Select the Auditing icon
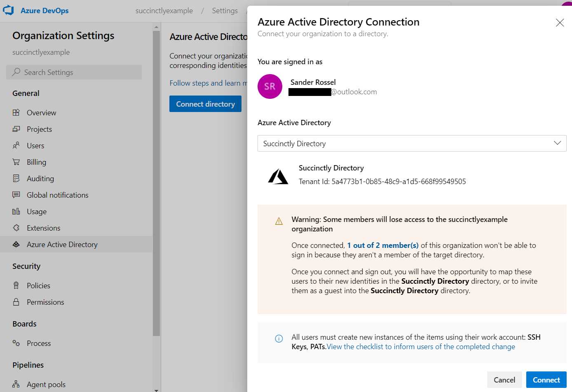The height and width of the screenshot is (392, 572). pos(16,178)
